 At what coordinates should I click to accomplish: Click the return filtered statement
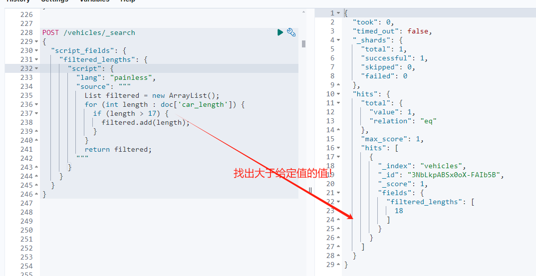tap(118, 149)
